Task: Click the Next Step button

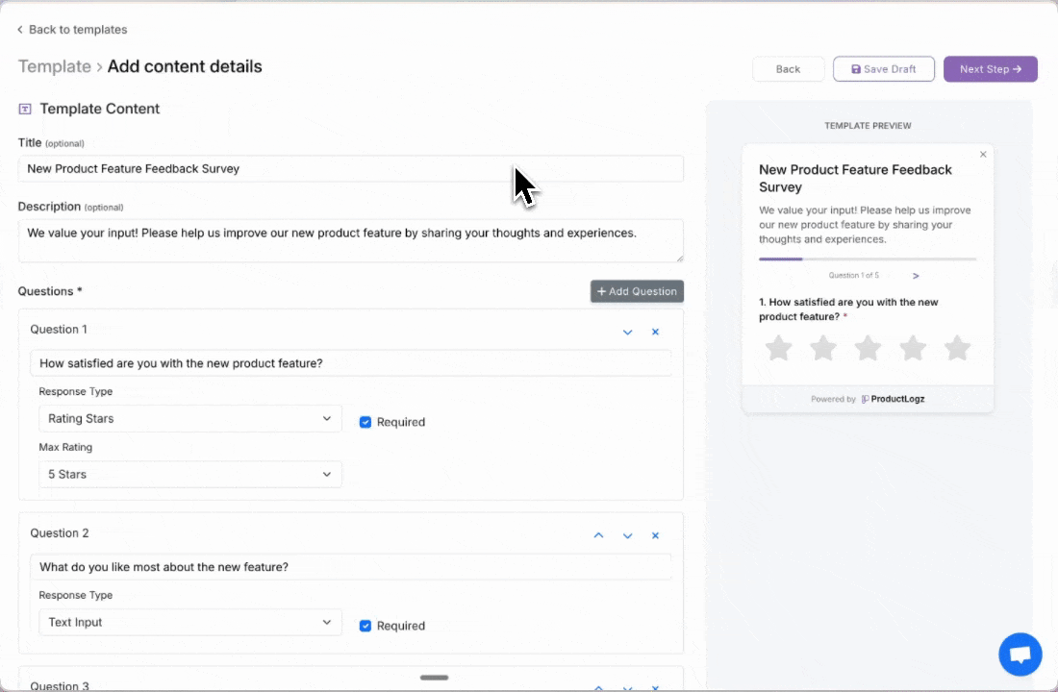Action: pyautogui.click(x=990, y=68)
